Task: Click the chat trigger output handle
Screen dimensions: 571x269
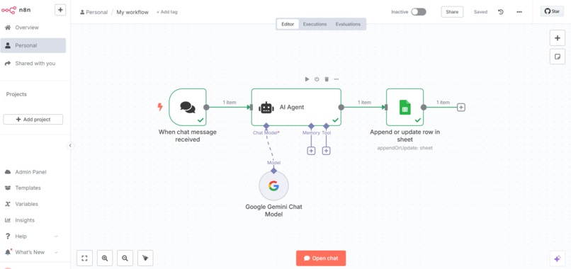Action: click(206, 107)
